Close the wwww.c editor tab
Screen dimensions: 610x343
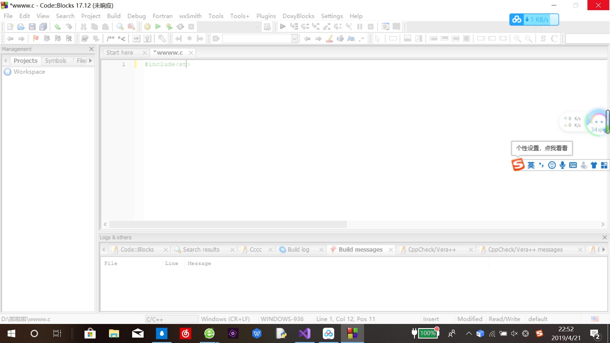coord(191,53)
